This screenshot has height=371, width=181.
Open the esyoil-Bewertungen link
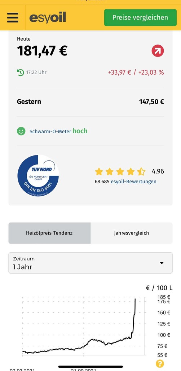[133, 182]
